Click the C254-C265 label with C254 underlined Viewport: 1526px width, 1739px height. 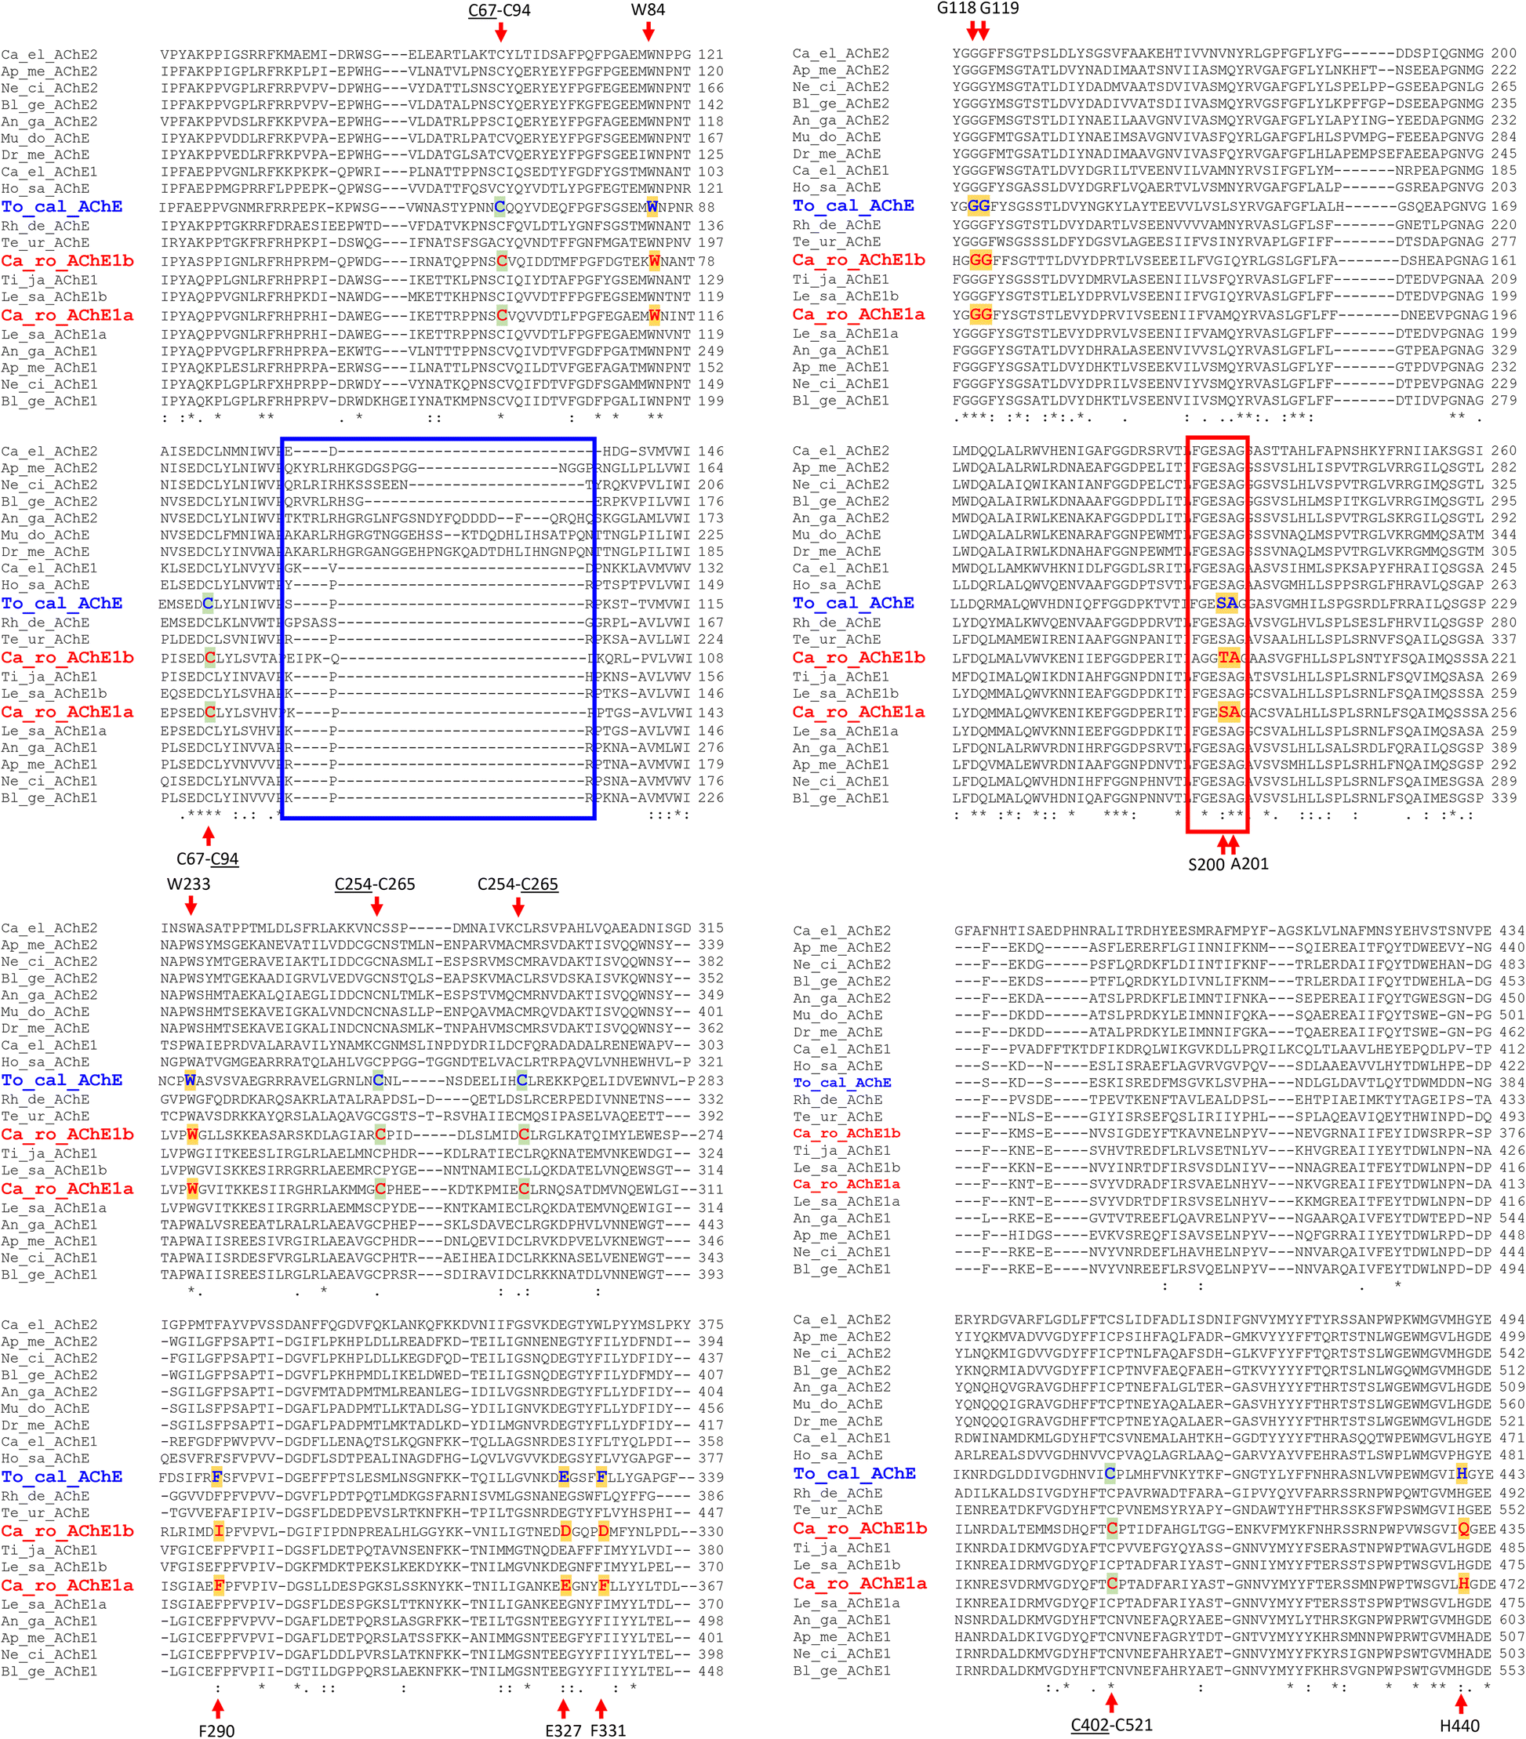(x=375, y=884)
